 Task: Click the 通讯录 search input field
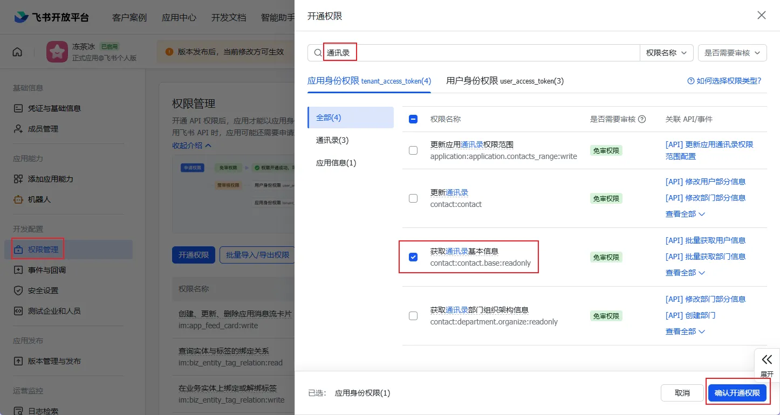pos(480,53)
